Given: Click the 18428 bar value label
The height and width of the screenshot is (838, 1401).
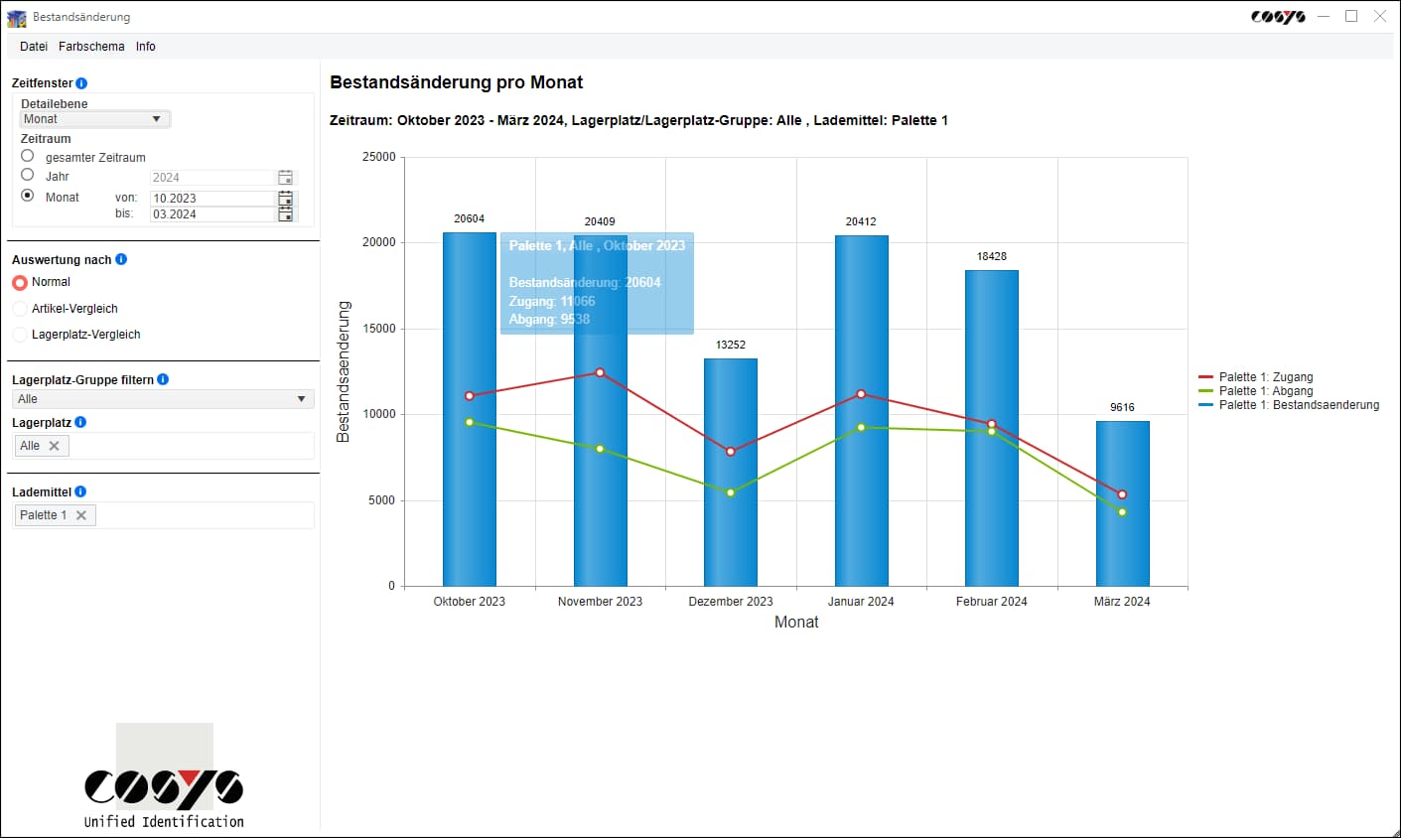Looking at the screenshot, I should [992, 256].
